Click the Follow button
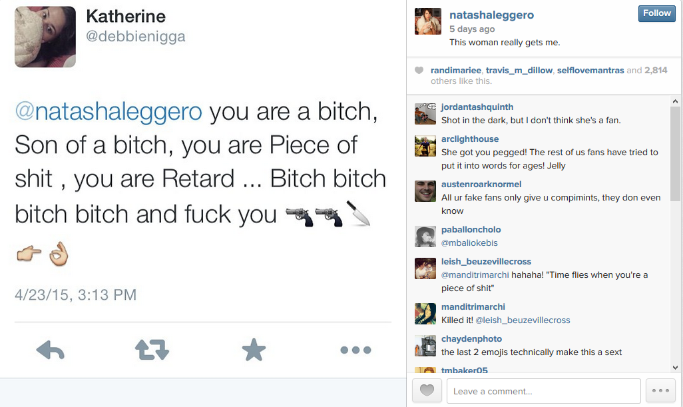The image size is (683, 407). [x=656, y=13]
